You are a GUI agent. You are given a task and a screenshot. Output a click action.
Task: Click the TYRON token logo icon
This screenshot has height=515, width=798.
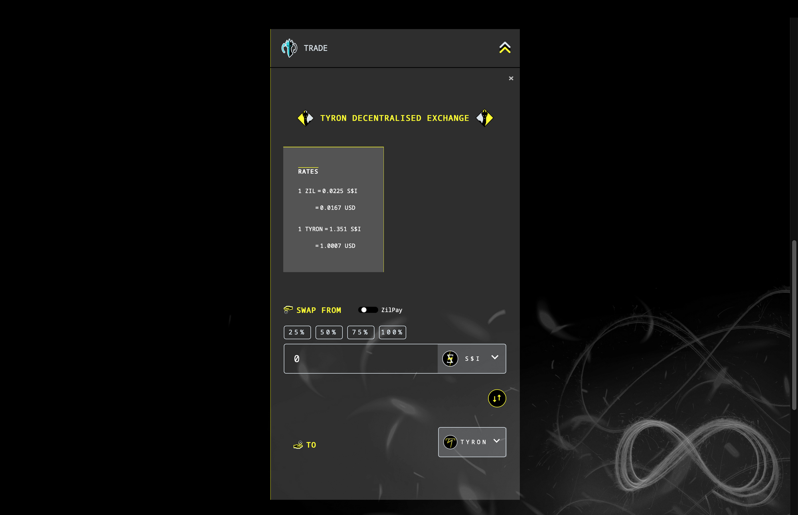(450, 442)
